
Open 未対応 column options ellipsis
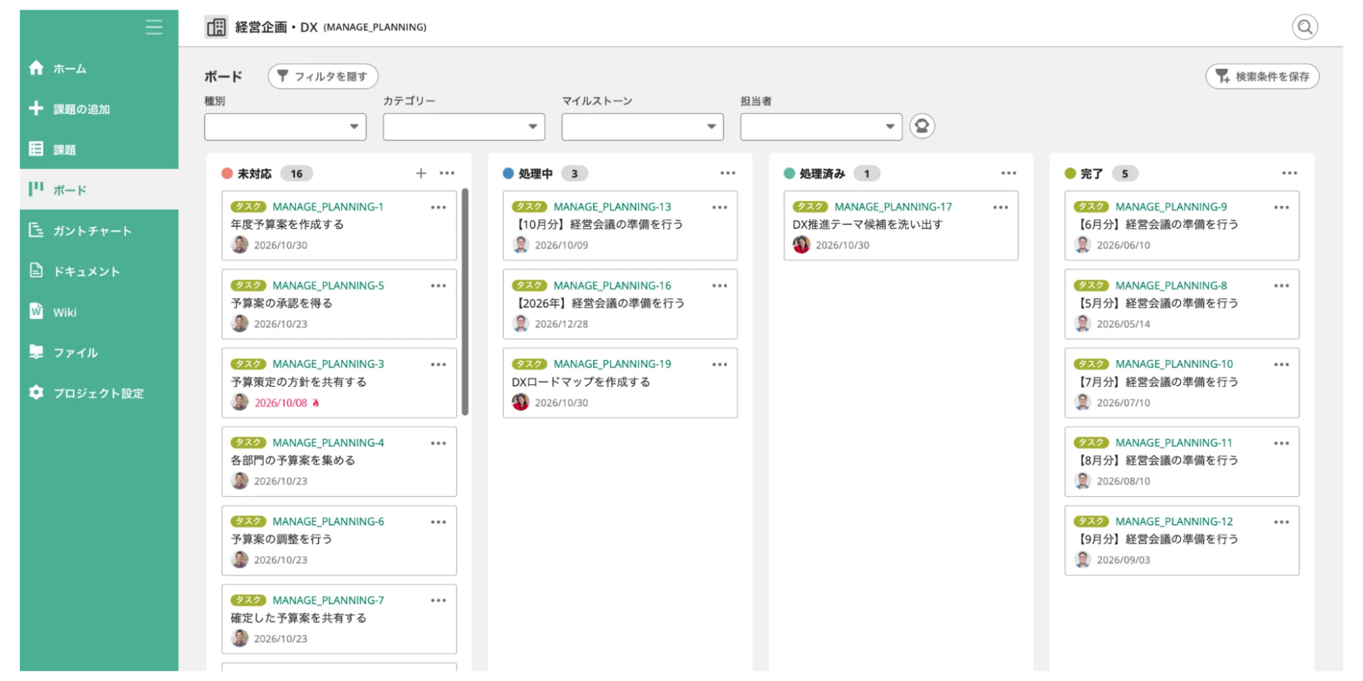[x=447, y=173]
